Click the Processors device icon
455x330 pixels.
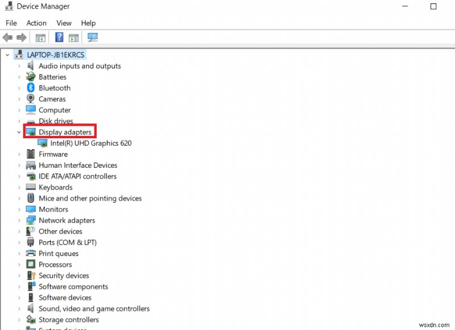(x=30, y=264)
